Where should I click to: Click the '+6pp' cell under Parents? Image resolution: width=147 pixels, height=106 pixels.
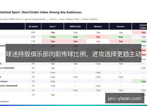(121, 37)
